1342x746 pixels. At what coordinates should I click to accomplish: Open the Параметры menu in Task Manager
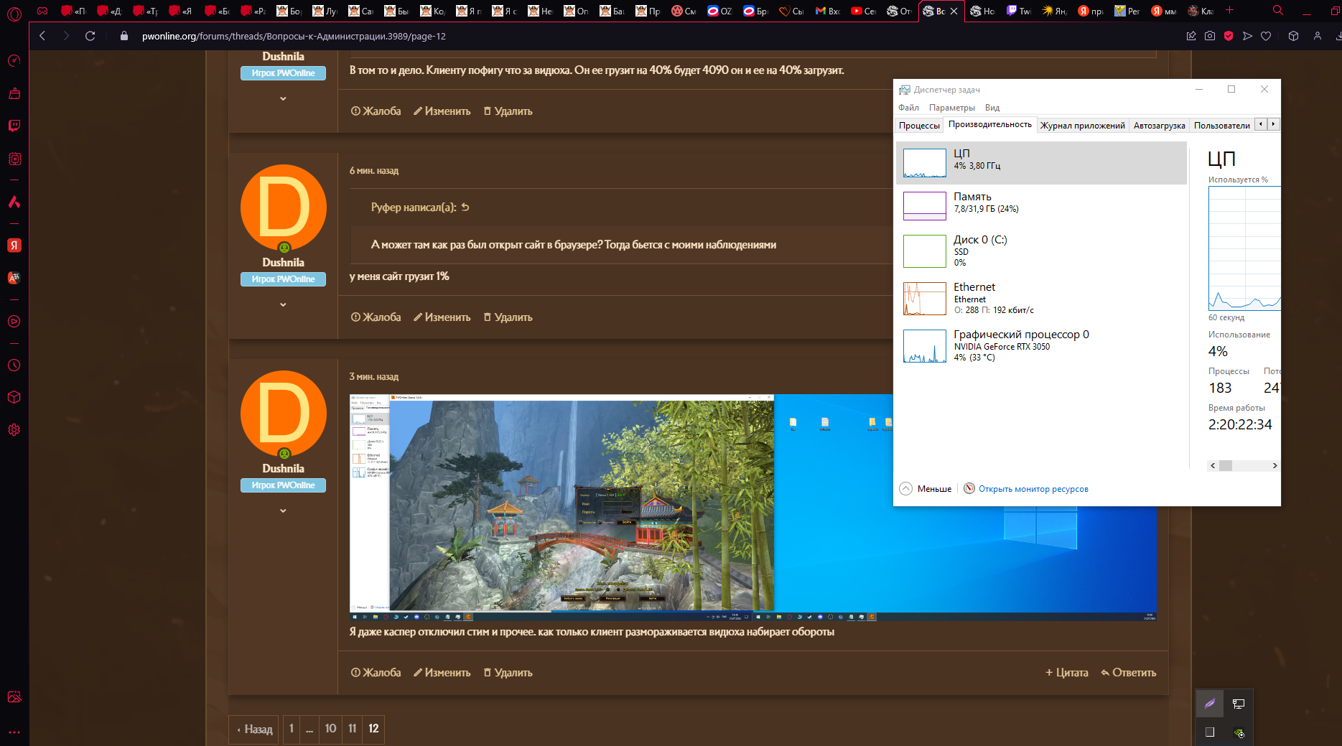coord(952,108)
